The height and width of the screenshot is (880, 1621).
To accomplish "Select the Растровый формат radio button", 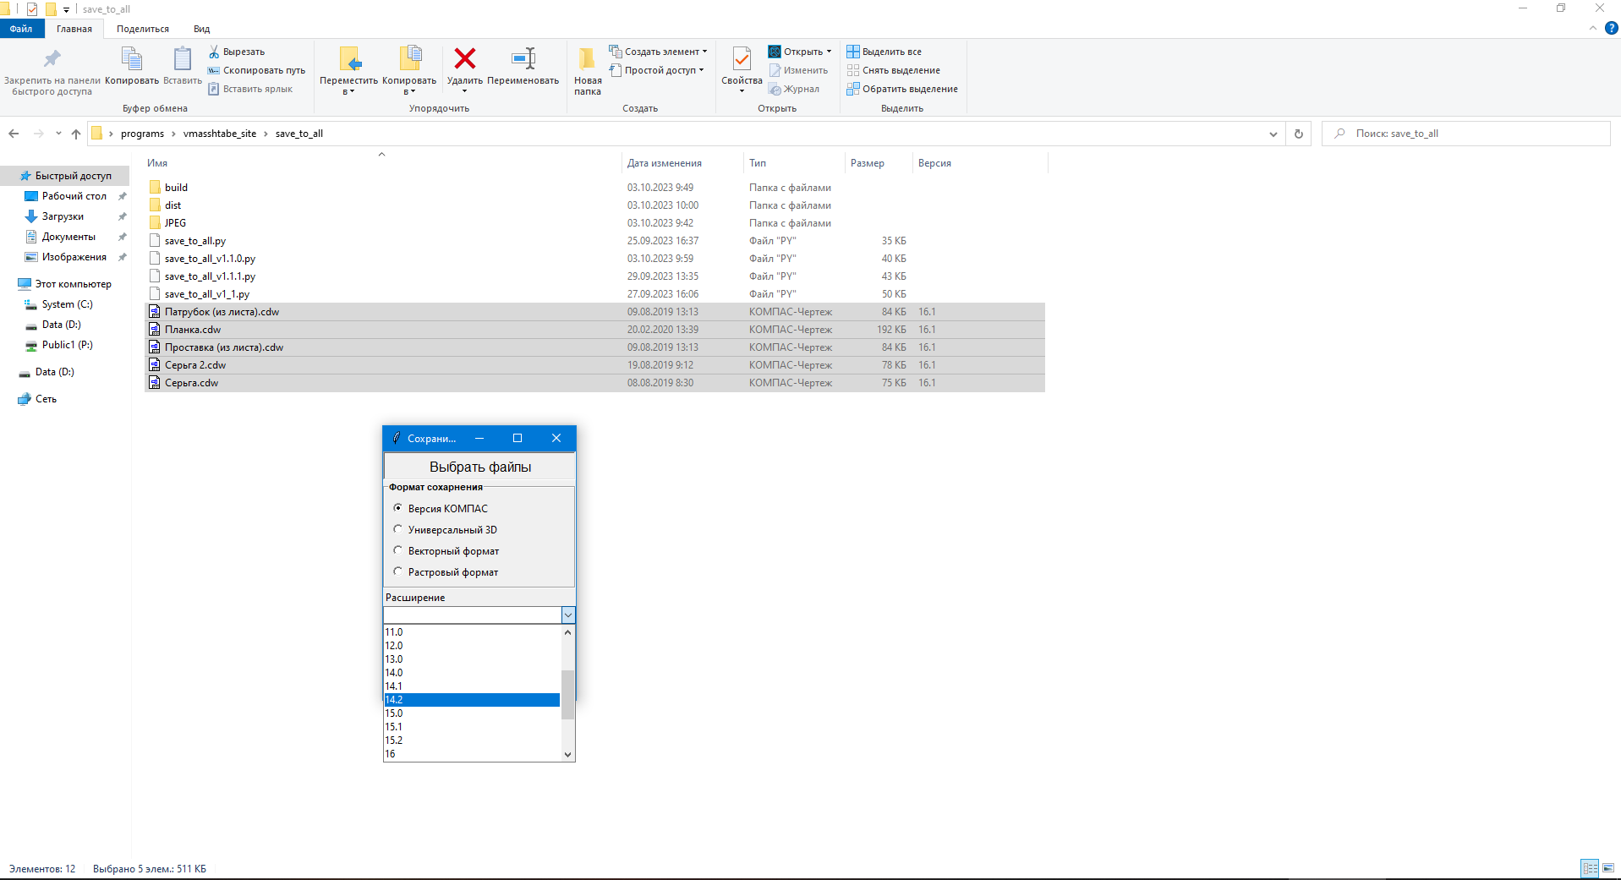I will [x=397, y=571].
